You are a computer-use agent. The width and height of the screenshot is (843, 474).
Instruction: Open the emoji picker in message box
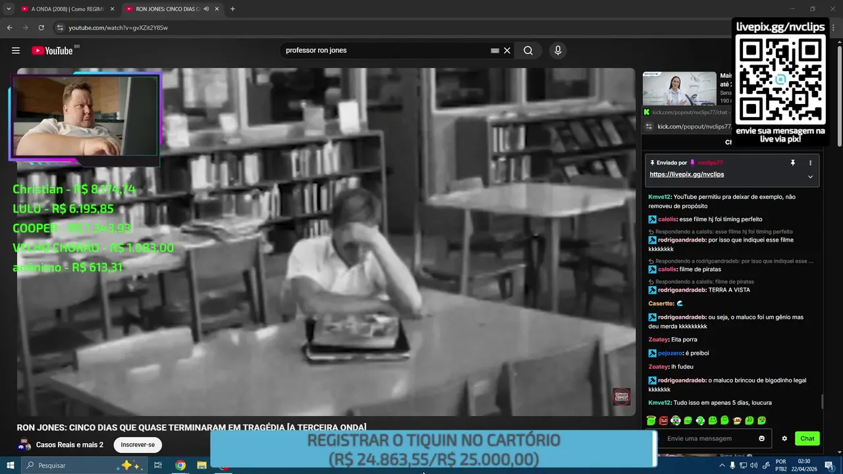coord(762,438)
